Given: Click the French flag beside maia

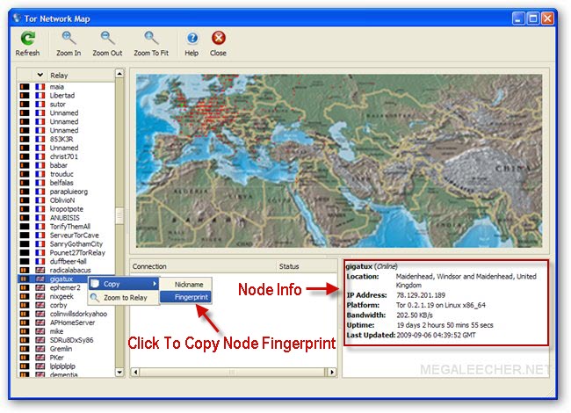Looking at the screenshot, I should [x=40, y=87].
